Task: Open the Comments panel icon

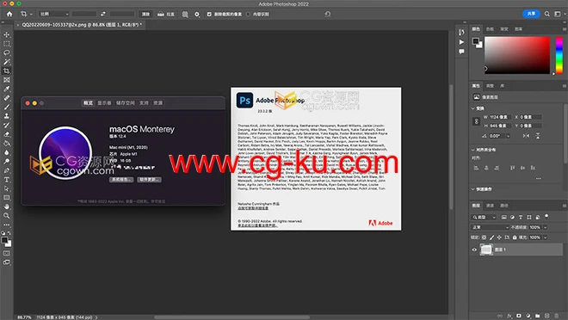Action: coord(461,52)
